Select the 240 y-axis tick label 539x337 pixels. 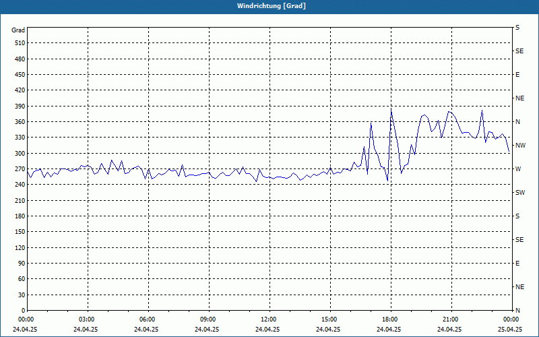tap(20, 185)
